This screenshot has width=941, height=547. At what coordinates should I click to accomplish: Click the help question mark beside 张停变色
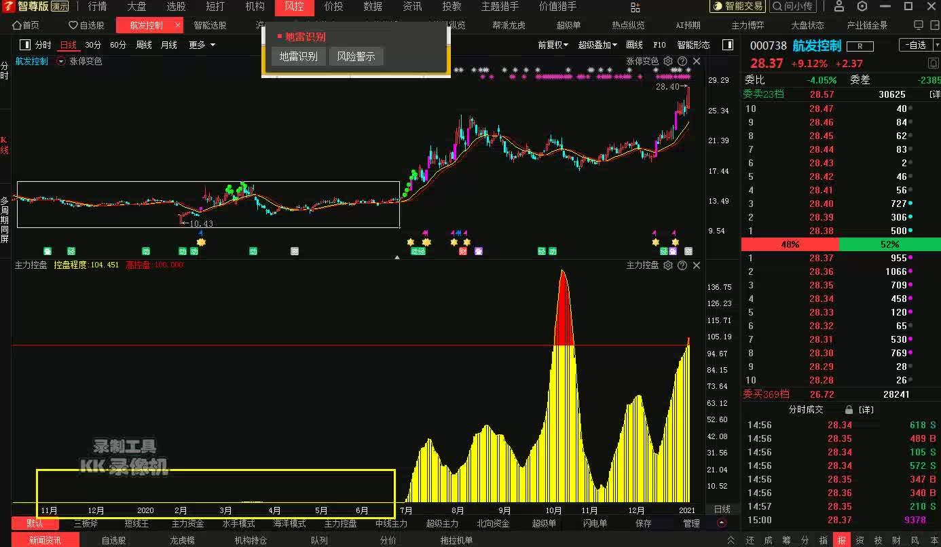pos(682,61)
